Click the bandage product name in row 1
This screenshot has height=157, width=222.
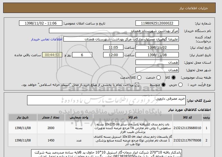click(x=133, y=128)
